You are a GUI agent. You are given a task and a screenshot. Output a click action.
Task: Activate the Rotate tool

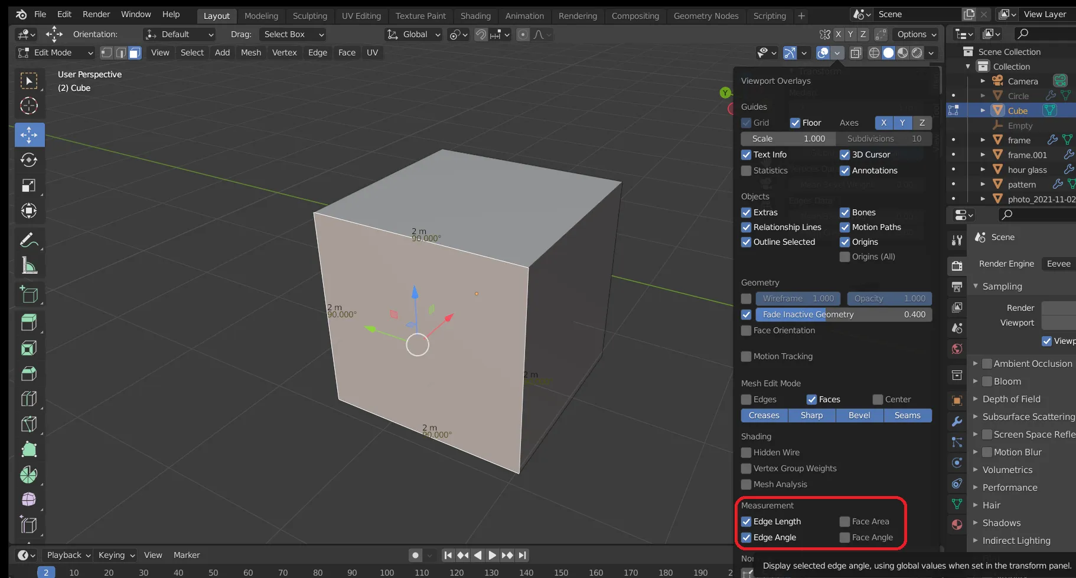pos(29,160)
